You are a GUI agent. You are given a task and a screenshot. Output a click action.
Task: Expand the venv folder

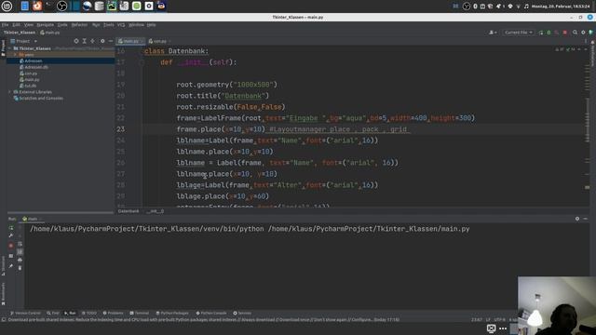pos(15,55)
